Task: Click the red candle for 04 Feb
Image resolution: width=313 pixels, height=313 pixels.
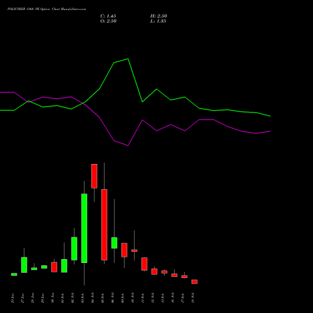Action: click(95, 176)
